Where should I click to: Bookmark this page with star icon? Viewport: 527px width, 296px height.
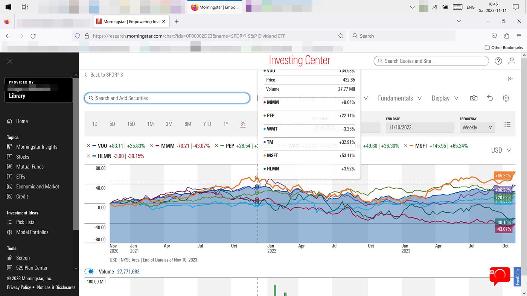(341, 36)
